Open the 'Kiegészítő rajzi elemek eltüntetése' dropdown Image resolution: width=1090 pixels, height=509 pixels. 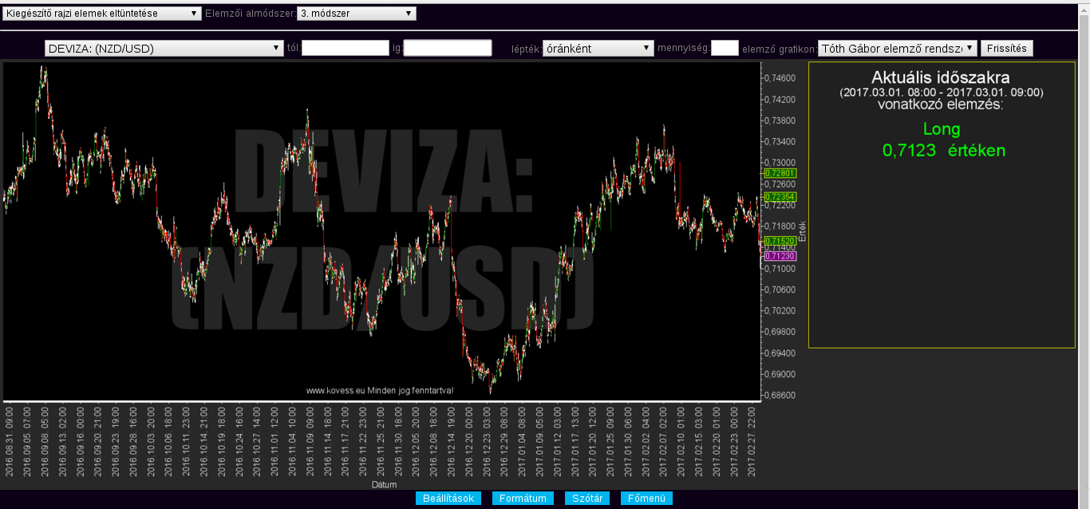tap(102, 14)
